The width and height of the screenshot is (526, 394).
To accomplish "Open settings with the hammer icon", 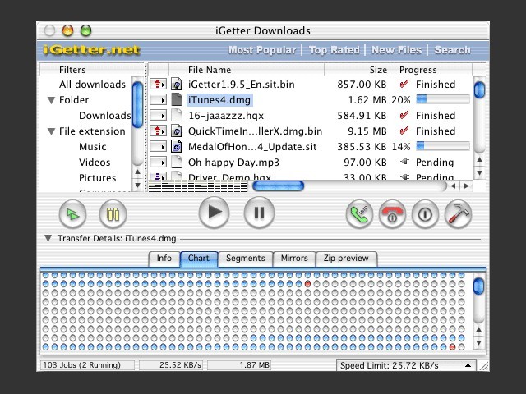I will click(458, 214).
